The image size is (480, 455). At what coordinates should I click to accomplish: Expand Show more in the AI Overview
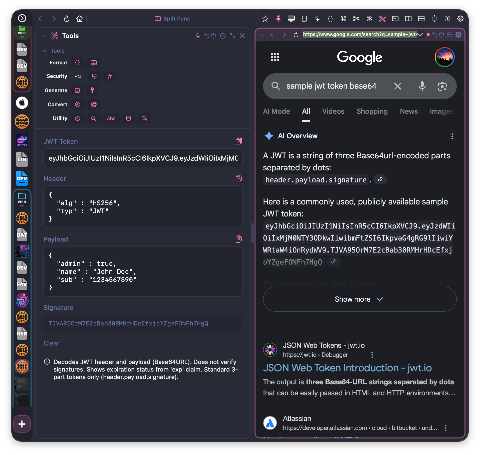(x=359, y=299)
